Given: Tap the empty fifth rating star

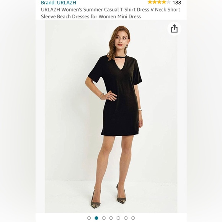Looking at the screenshot, I should coord(168,2).
